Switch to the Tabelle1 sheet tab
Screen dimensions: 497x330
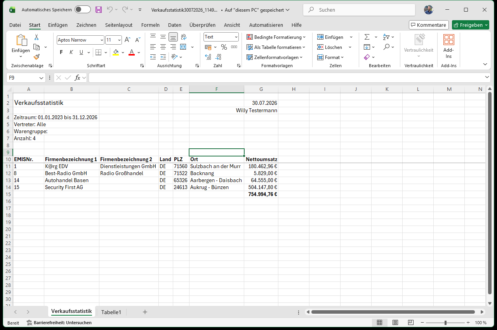(x=111, y=312)
